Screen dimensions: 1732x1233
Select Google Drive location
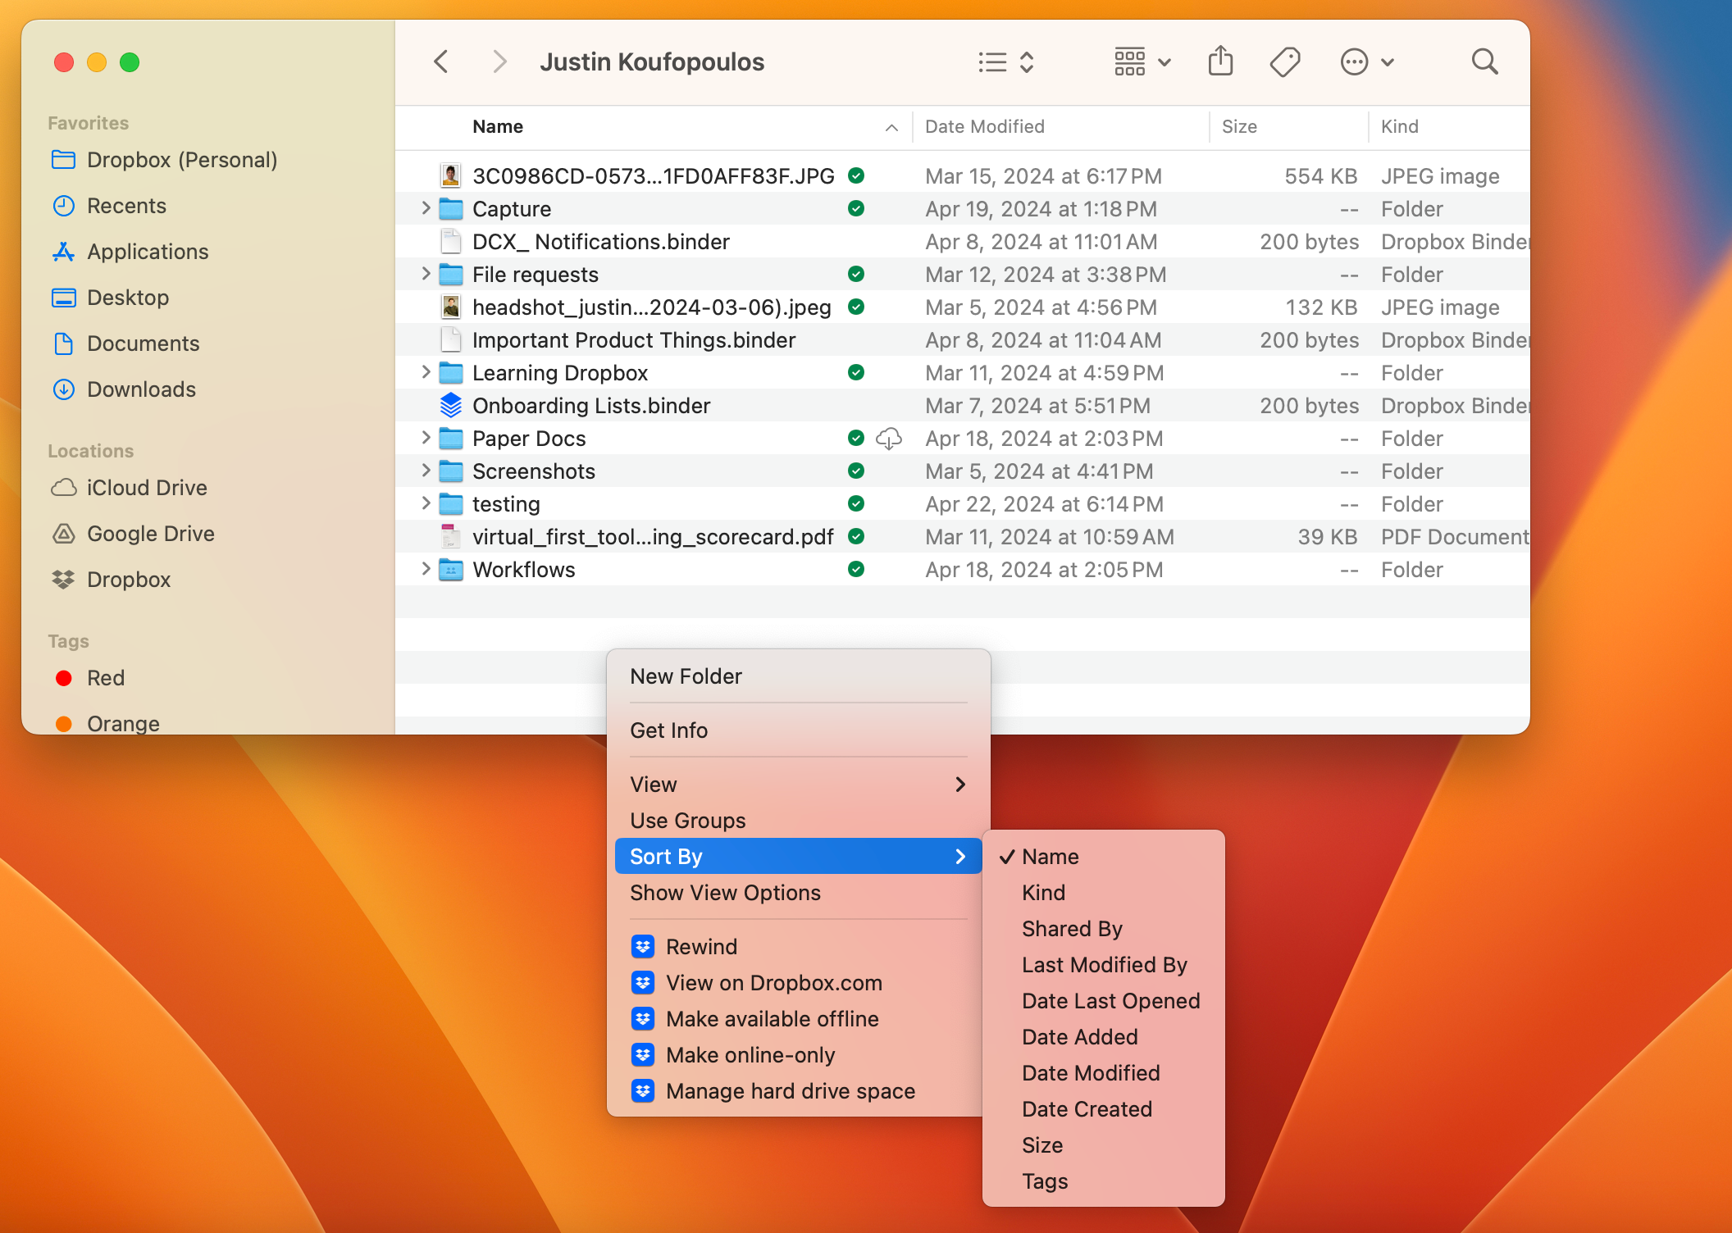133,534
